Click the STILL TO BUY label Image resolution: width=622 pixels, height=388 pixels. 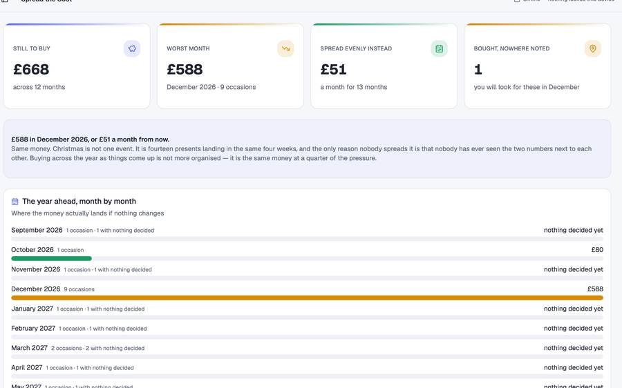(31, 48)
